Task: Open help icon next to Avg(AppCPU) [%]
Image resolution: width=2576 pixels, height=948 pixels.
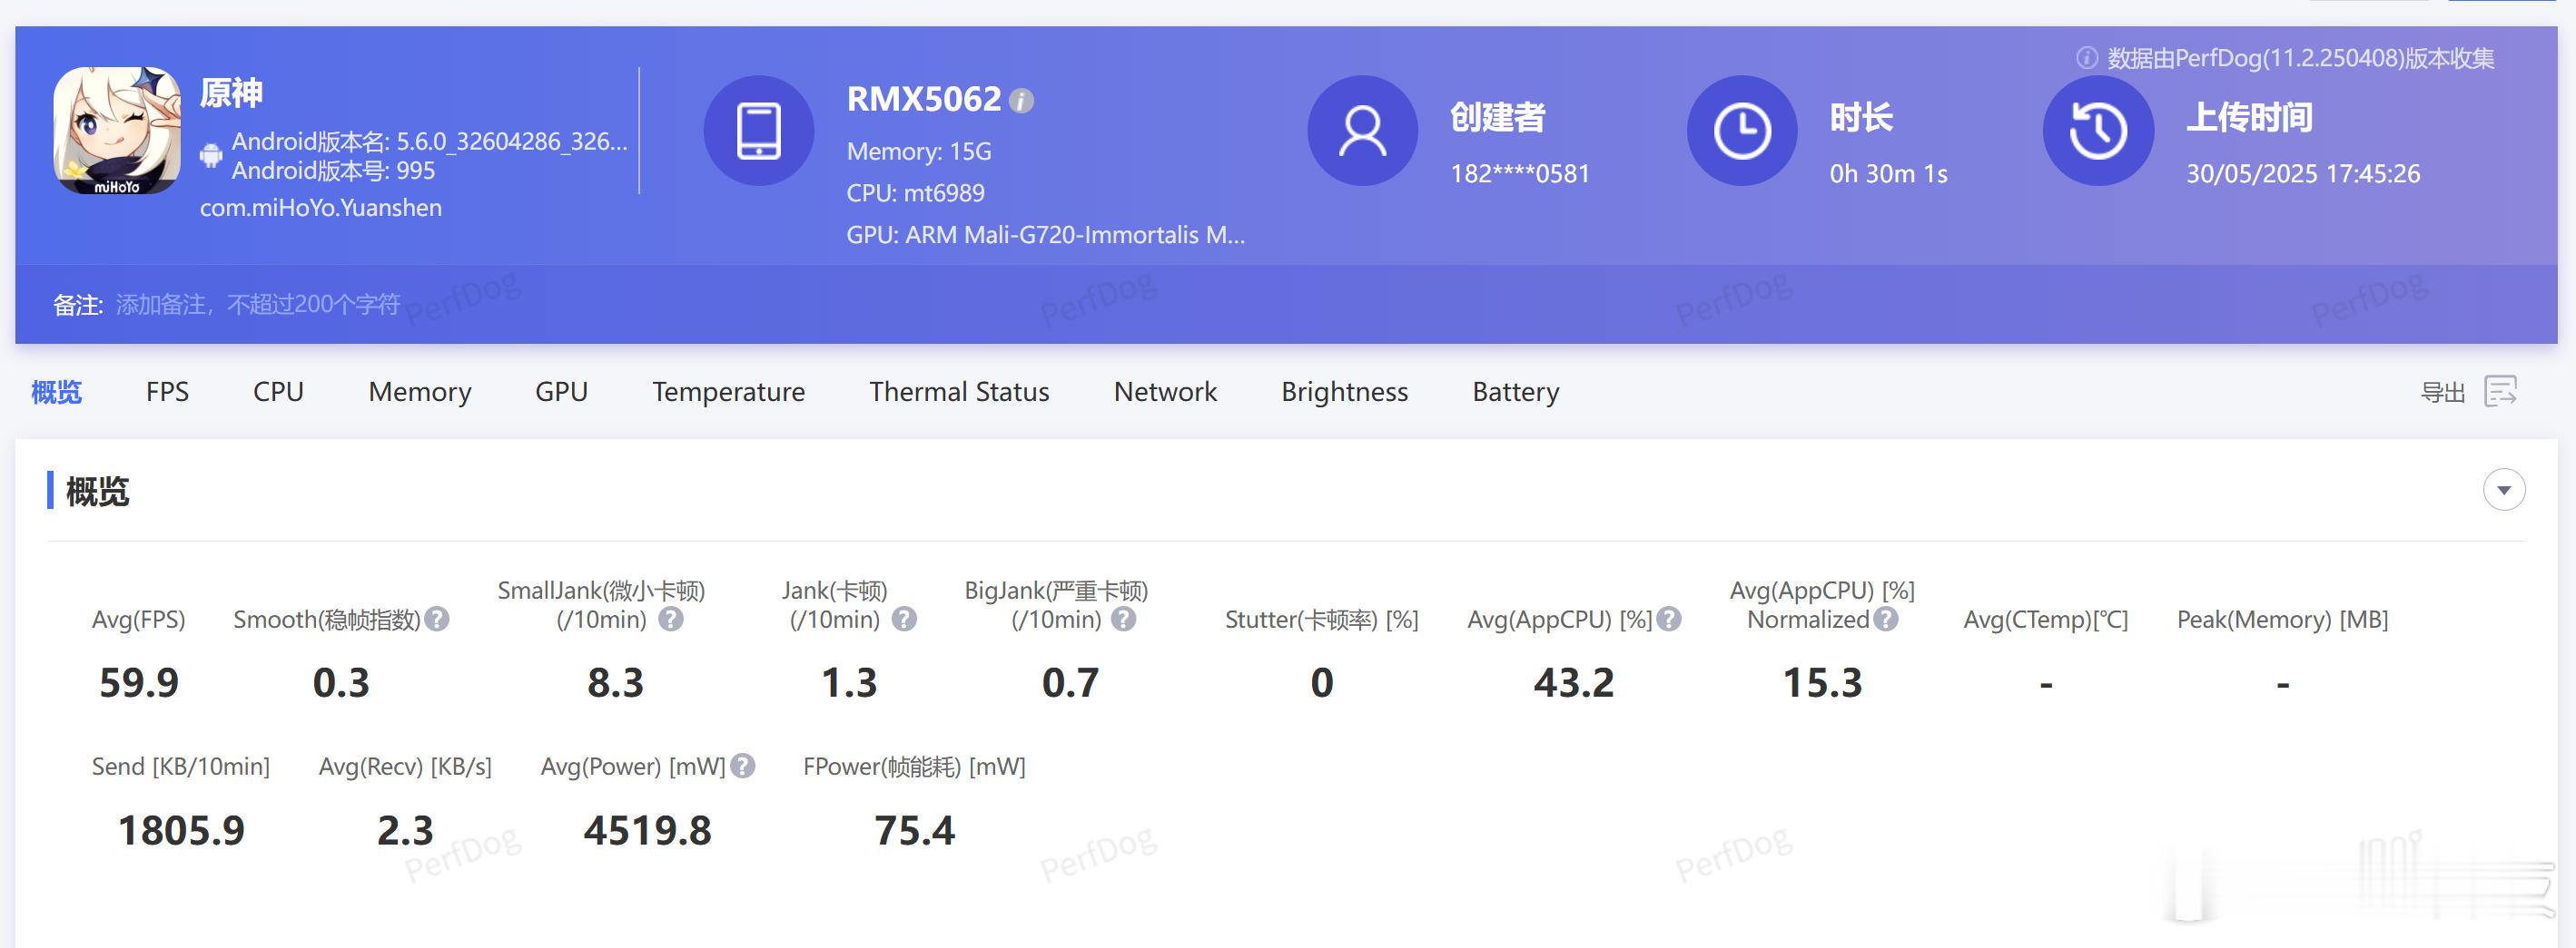Action: click(1668, 620)
